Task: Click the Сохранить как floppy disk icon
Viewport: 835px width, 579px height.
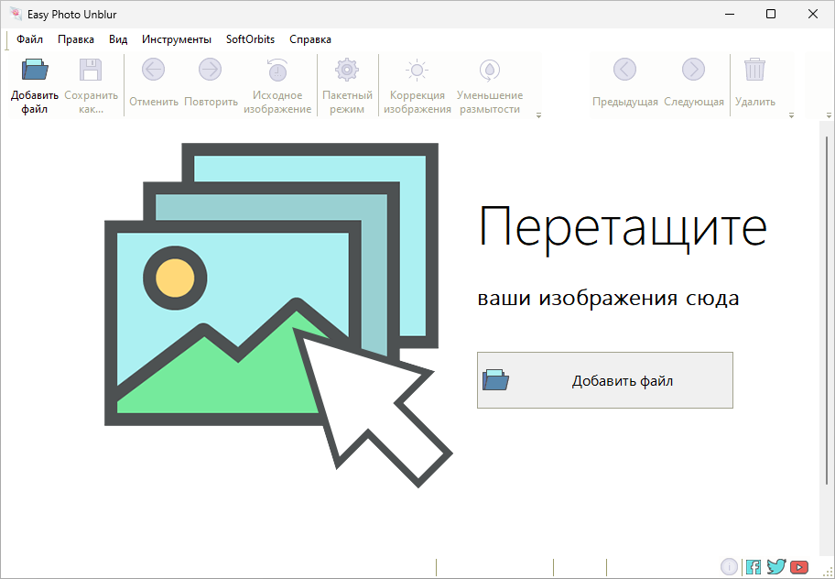Action: coord(91,71)
